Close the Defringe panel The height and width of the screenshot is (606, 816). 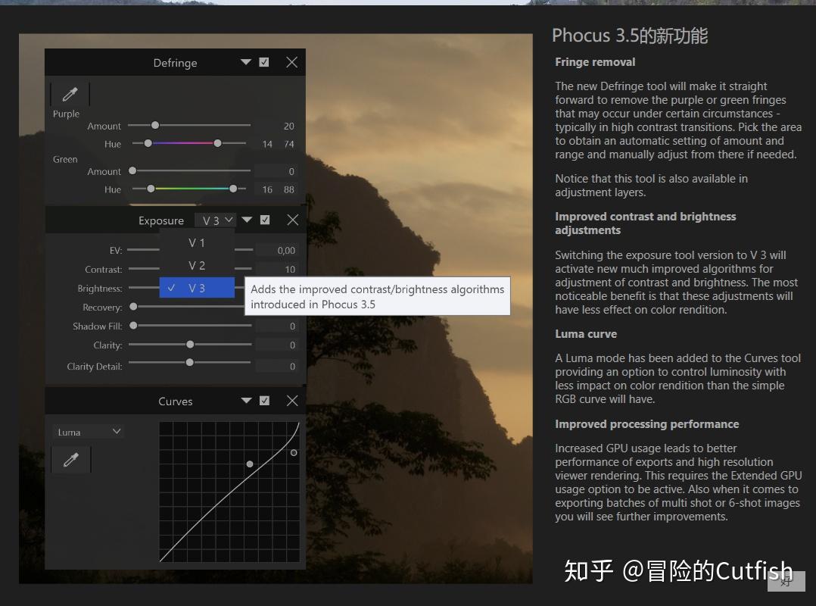[291, 62]
